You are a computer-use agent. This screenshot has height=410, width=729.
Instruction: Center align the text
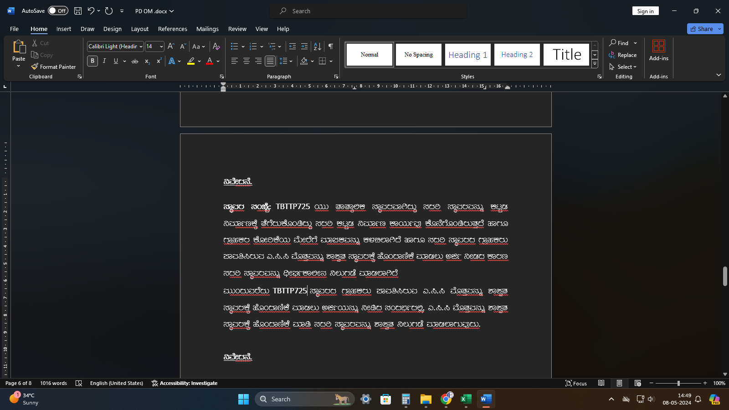coord(246,61)
